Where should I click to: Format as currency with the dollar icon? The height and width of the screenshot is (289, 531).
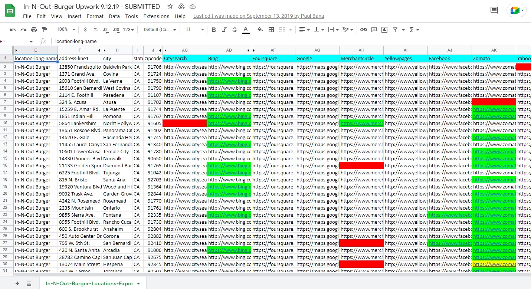tap(85, 30)
